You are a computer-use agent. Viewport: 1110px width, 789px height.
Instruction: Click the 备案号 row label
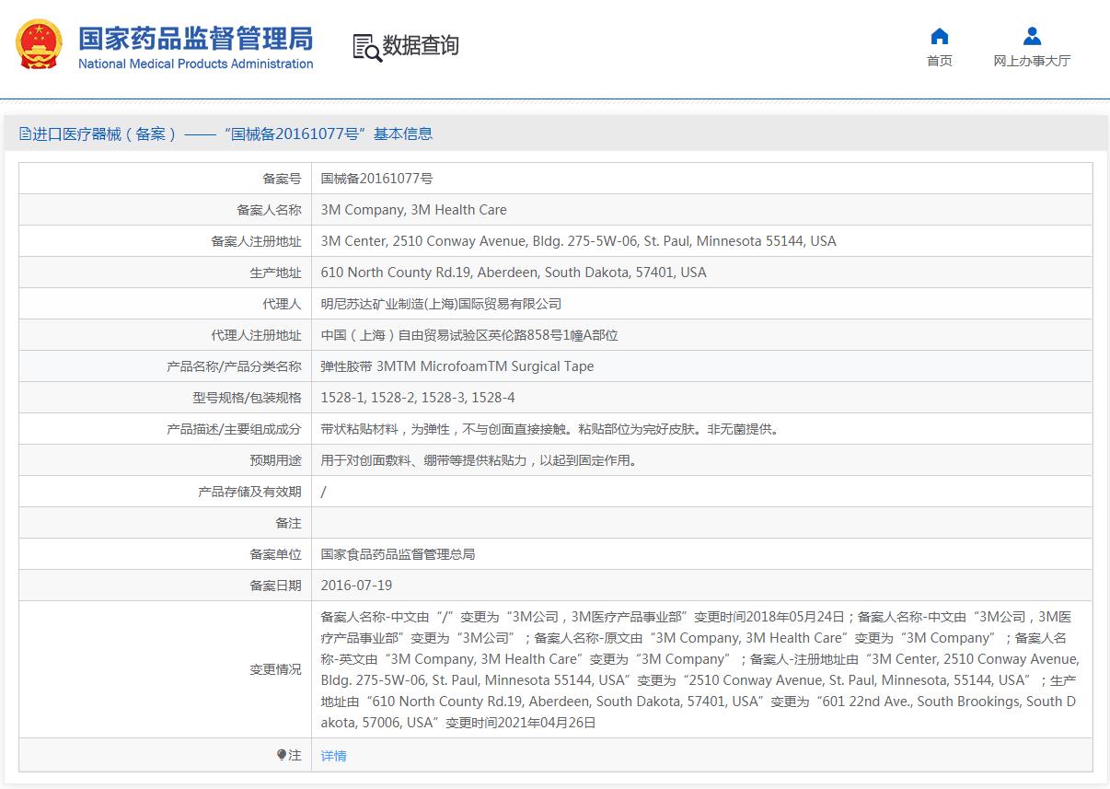[x=282, y=179]
